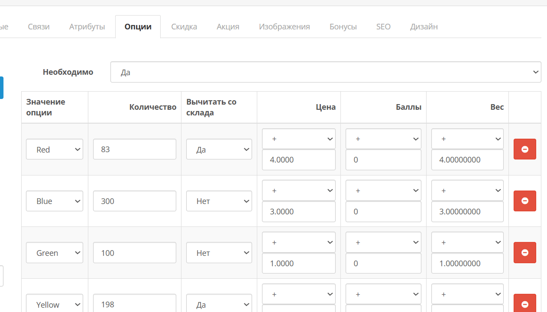
Task: Click quantity field showing 100
Action: point(135,253)
